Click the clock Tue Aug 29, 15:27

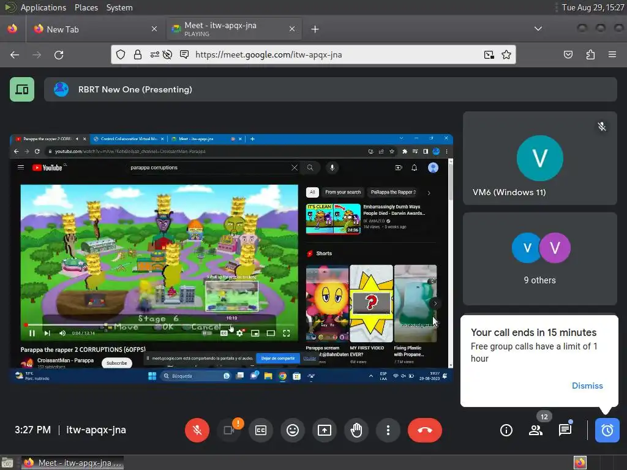pyautogui.click(x=593, y=7)
